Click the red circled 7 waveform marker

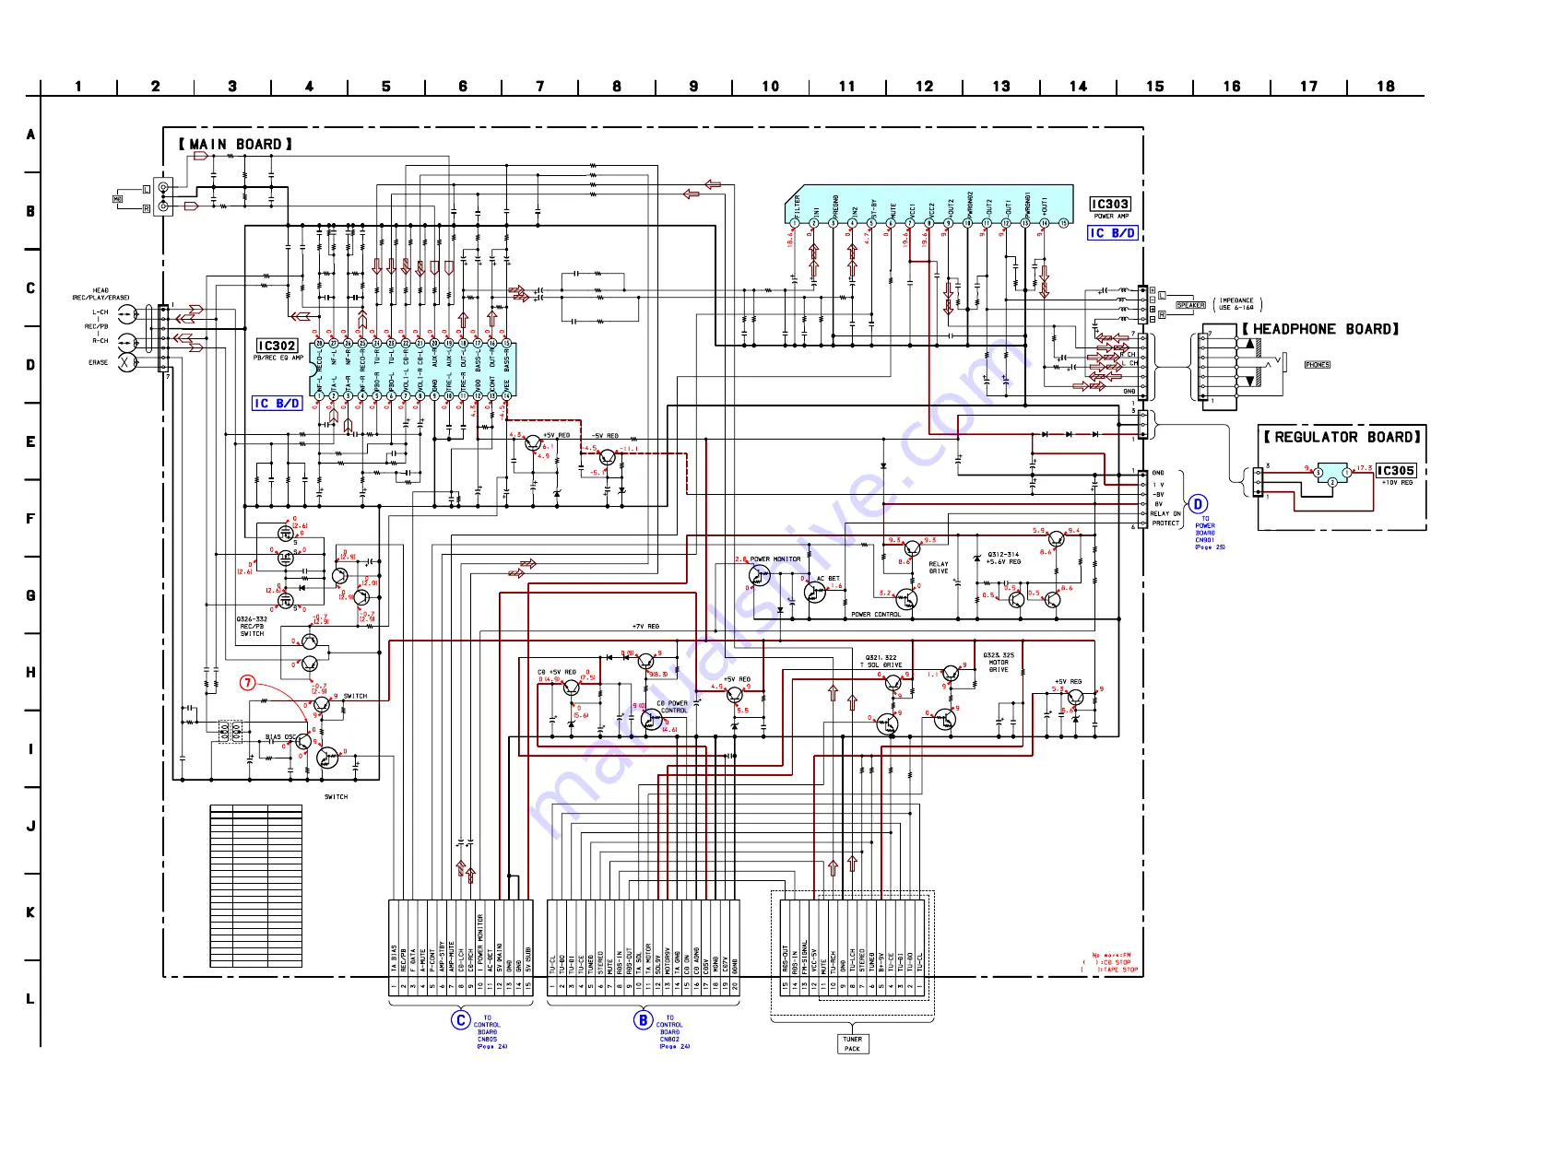tap(248, 683)
